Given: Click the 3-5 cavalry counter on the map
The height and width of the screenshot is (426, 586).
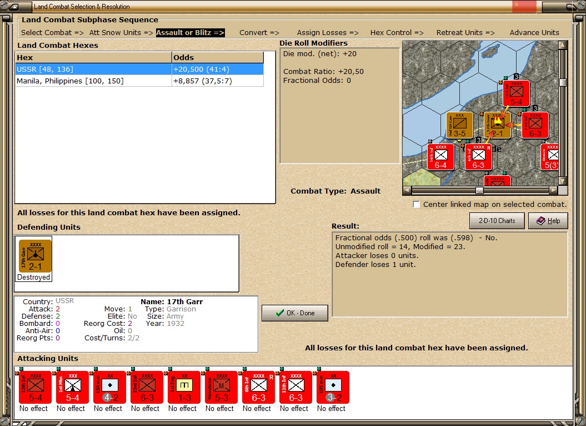Looking at the screenshot, I should point(460,125).
